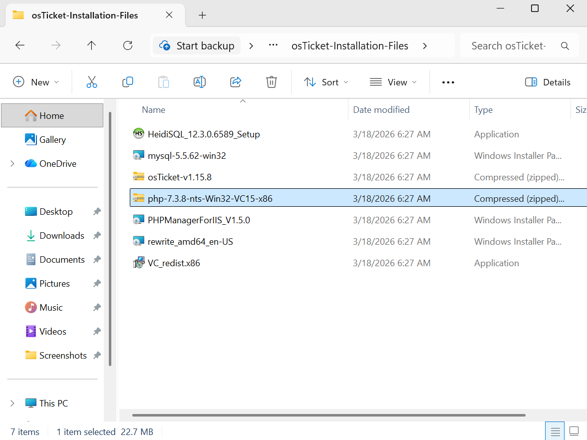Expand the OneDrive tree node
587x440 pixels.
[12, 164]
